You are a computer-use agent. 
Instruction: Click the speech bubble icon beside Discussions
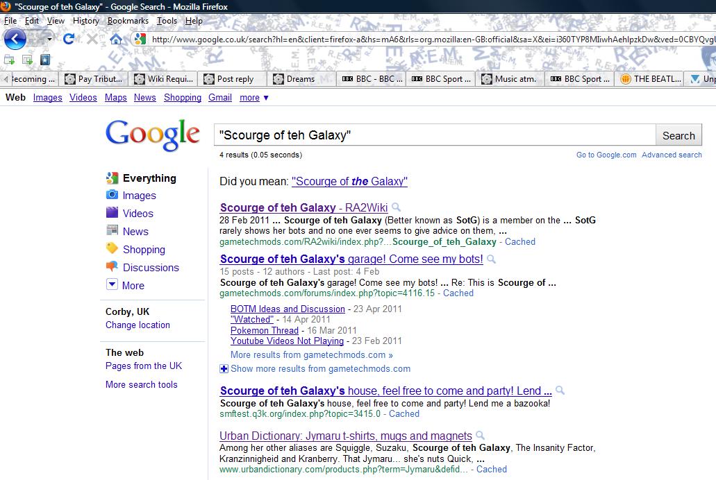pyautogui.click(x=112, y=266)
